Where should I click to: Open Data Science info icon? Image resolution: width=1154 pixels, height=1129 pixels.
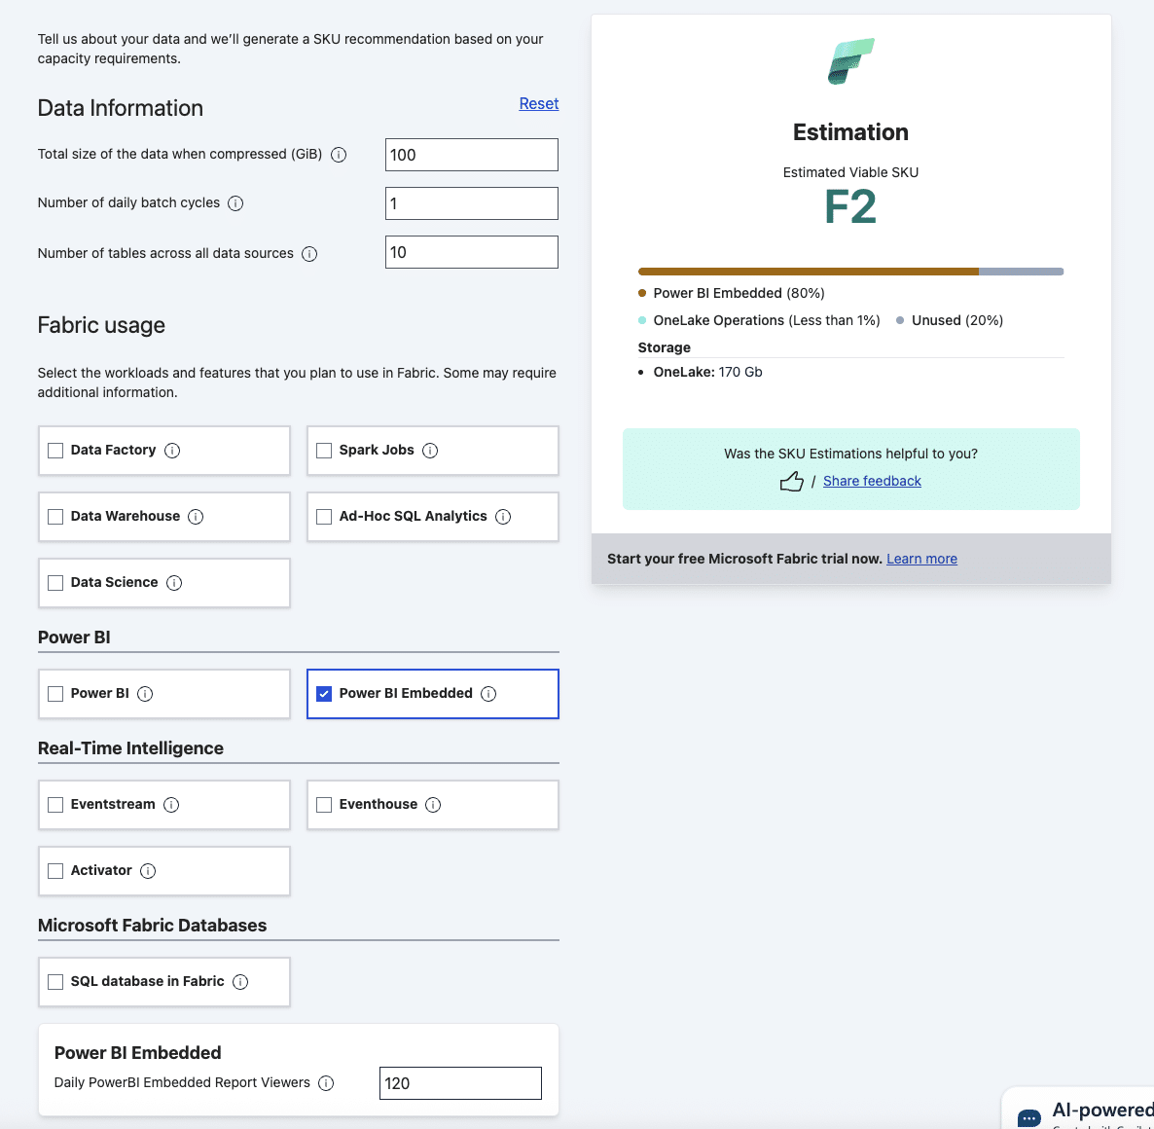point(174,583)
